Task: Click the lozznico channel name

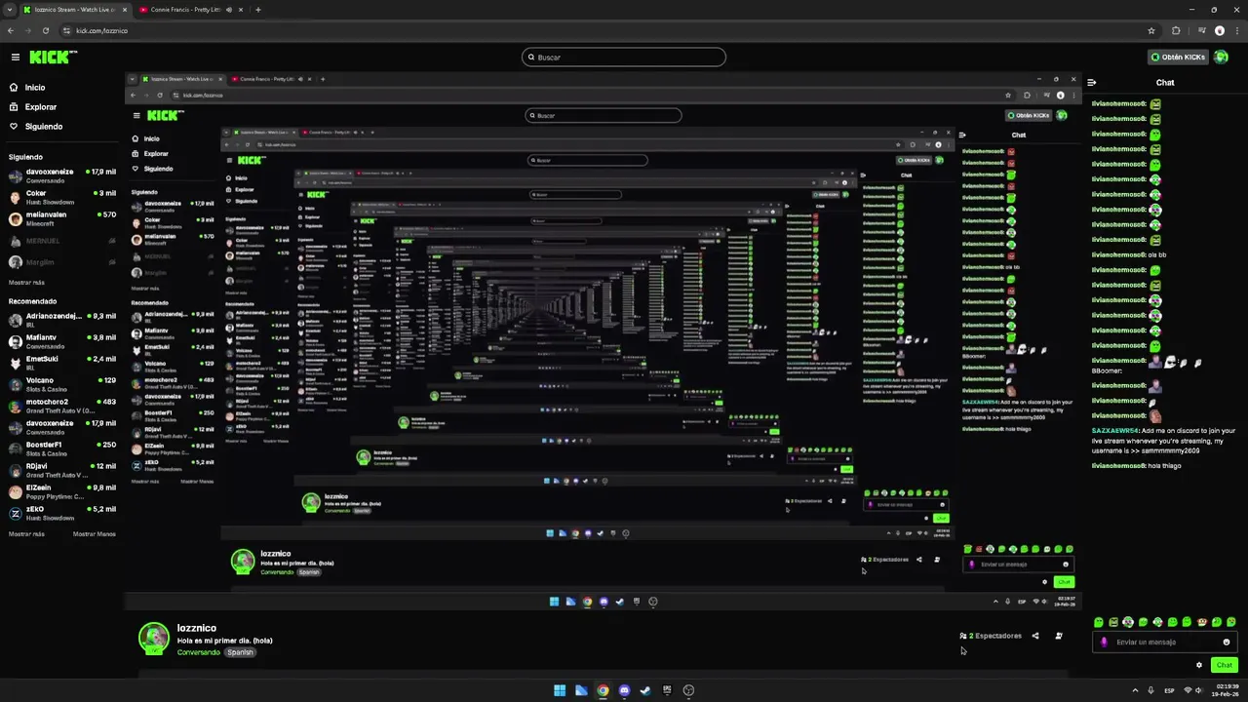Action: pos(197,628)
